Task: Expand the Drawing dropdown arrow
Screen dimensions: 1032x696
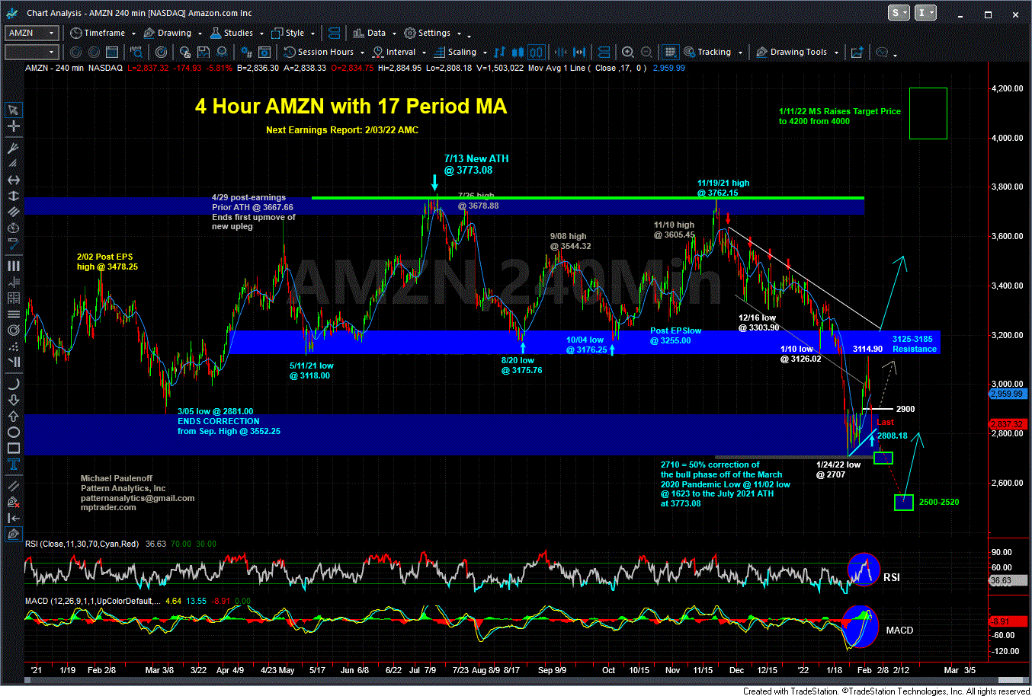Action: (200, 34)
